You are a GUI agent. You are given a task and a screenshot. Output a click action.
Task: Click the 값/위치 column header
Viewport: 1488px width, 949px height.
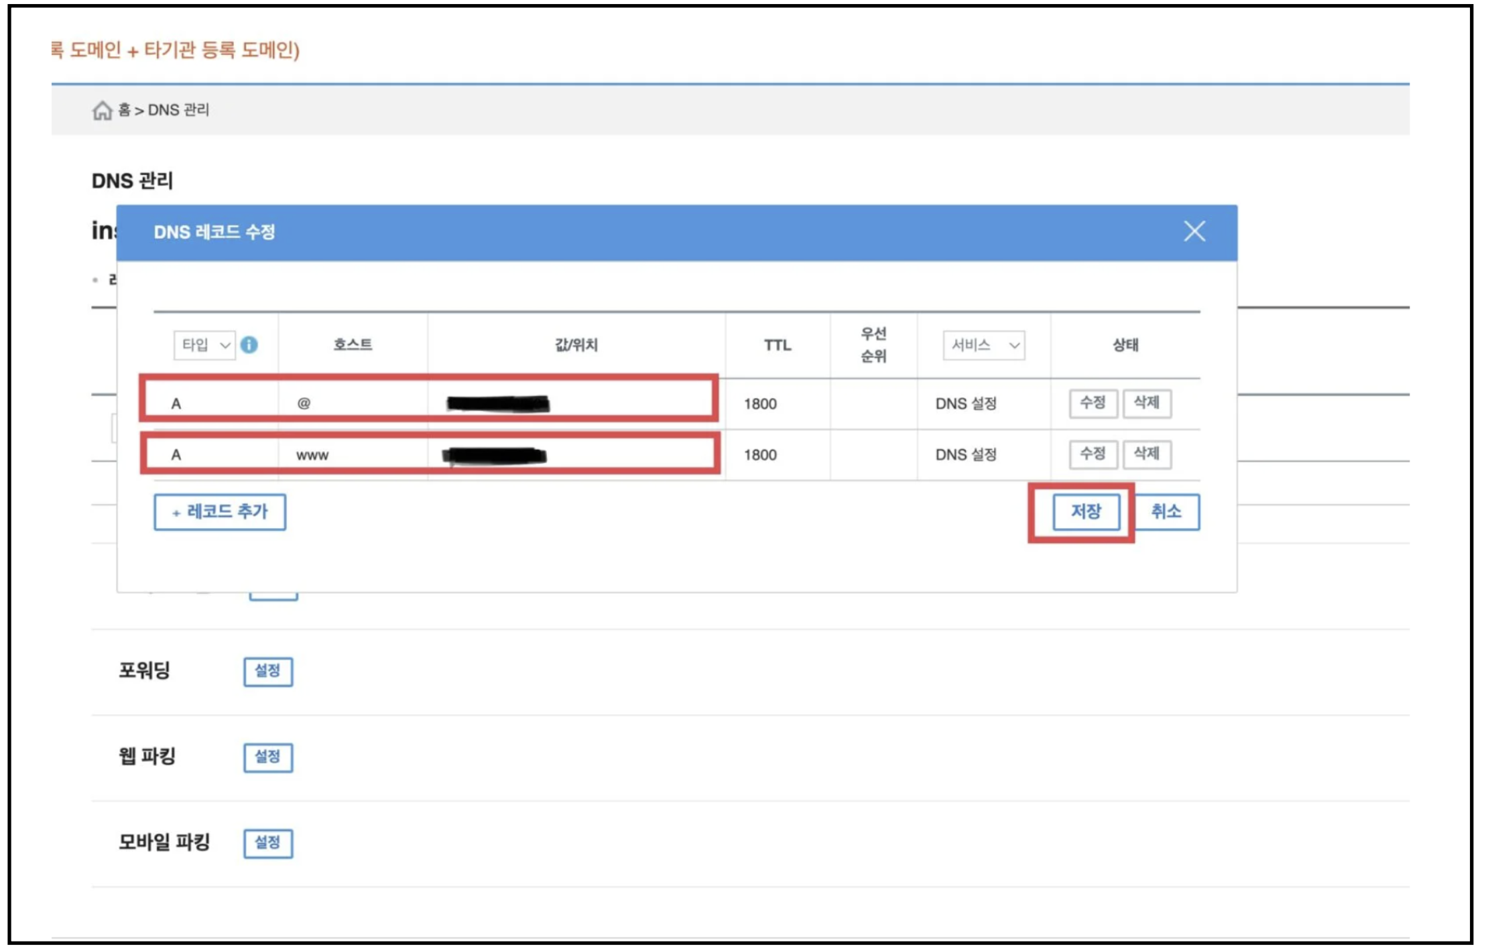(x=576, y=345)
